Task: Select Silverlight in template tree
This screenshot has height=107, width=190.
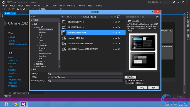Action: [x=42, y=48]
